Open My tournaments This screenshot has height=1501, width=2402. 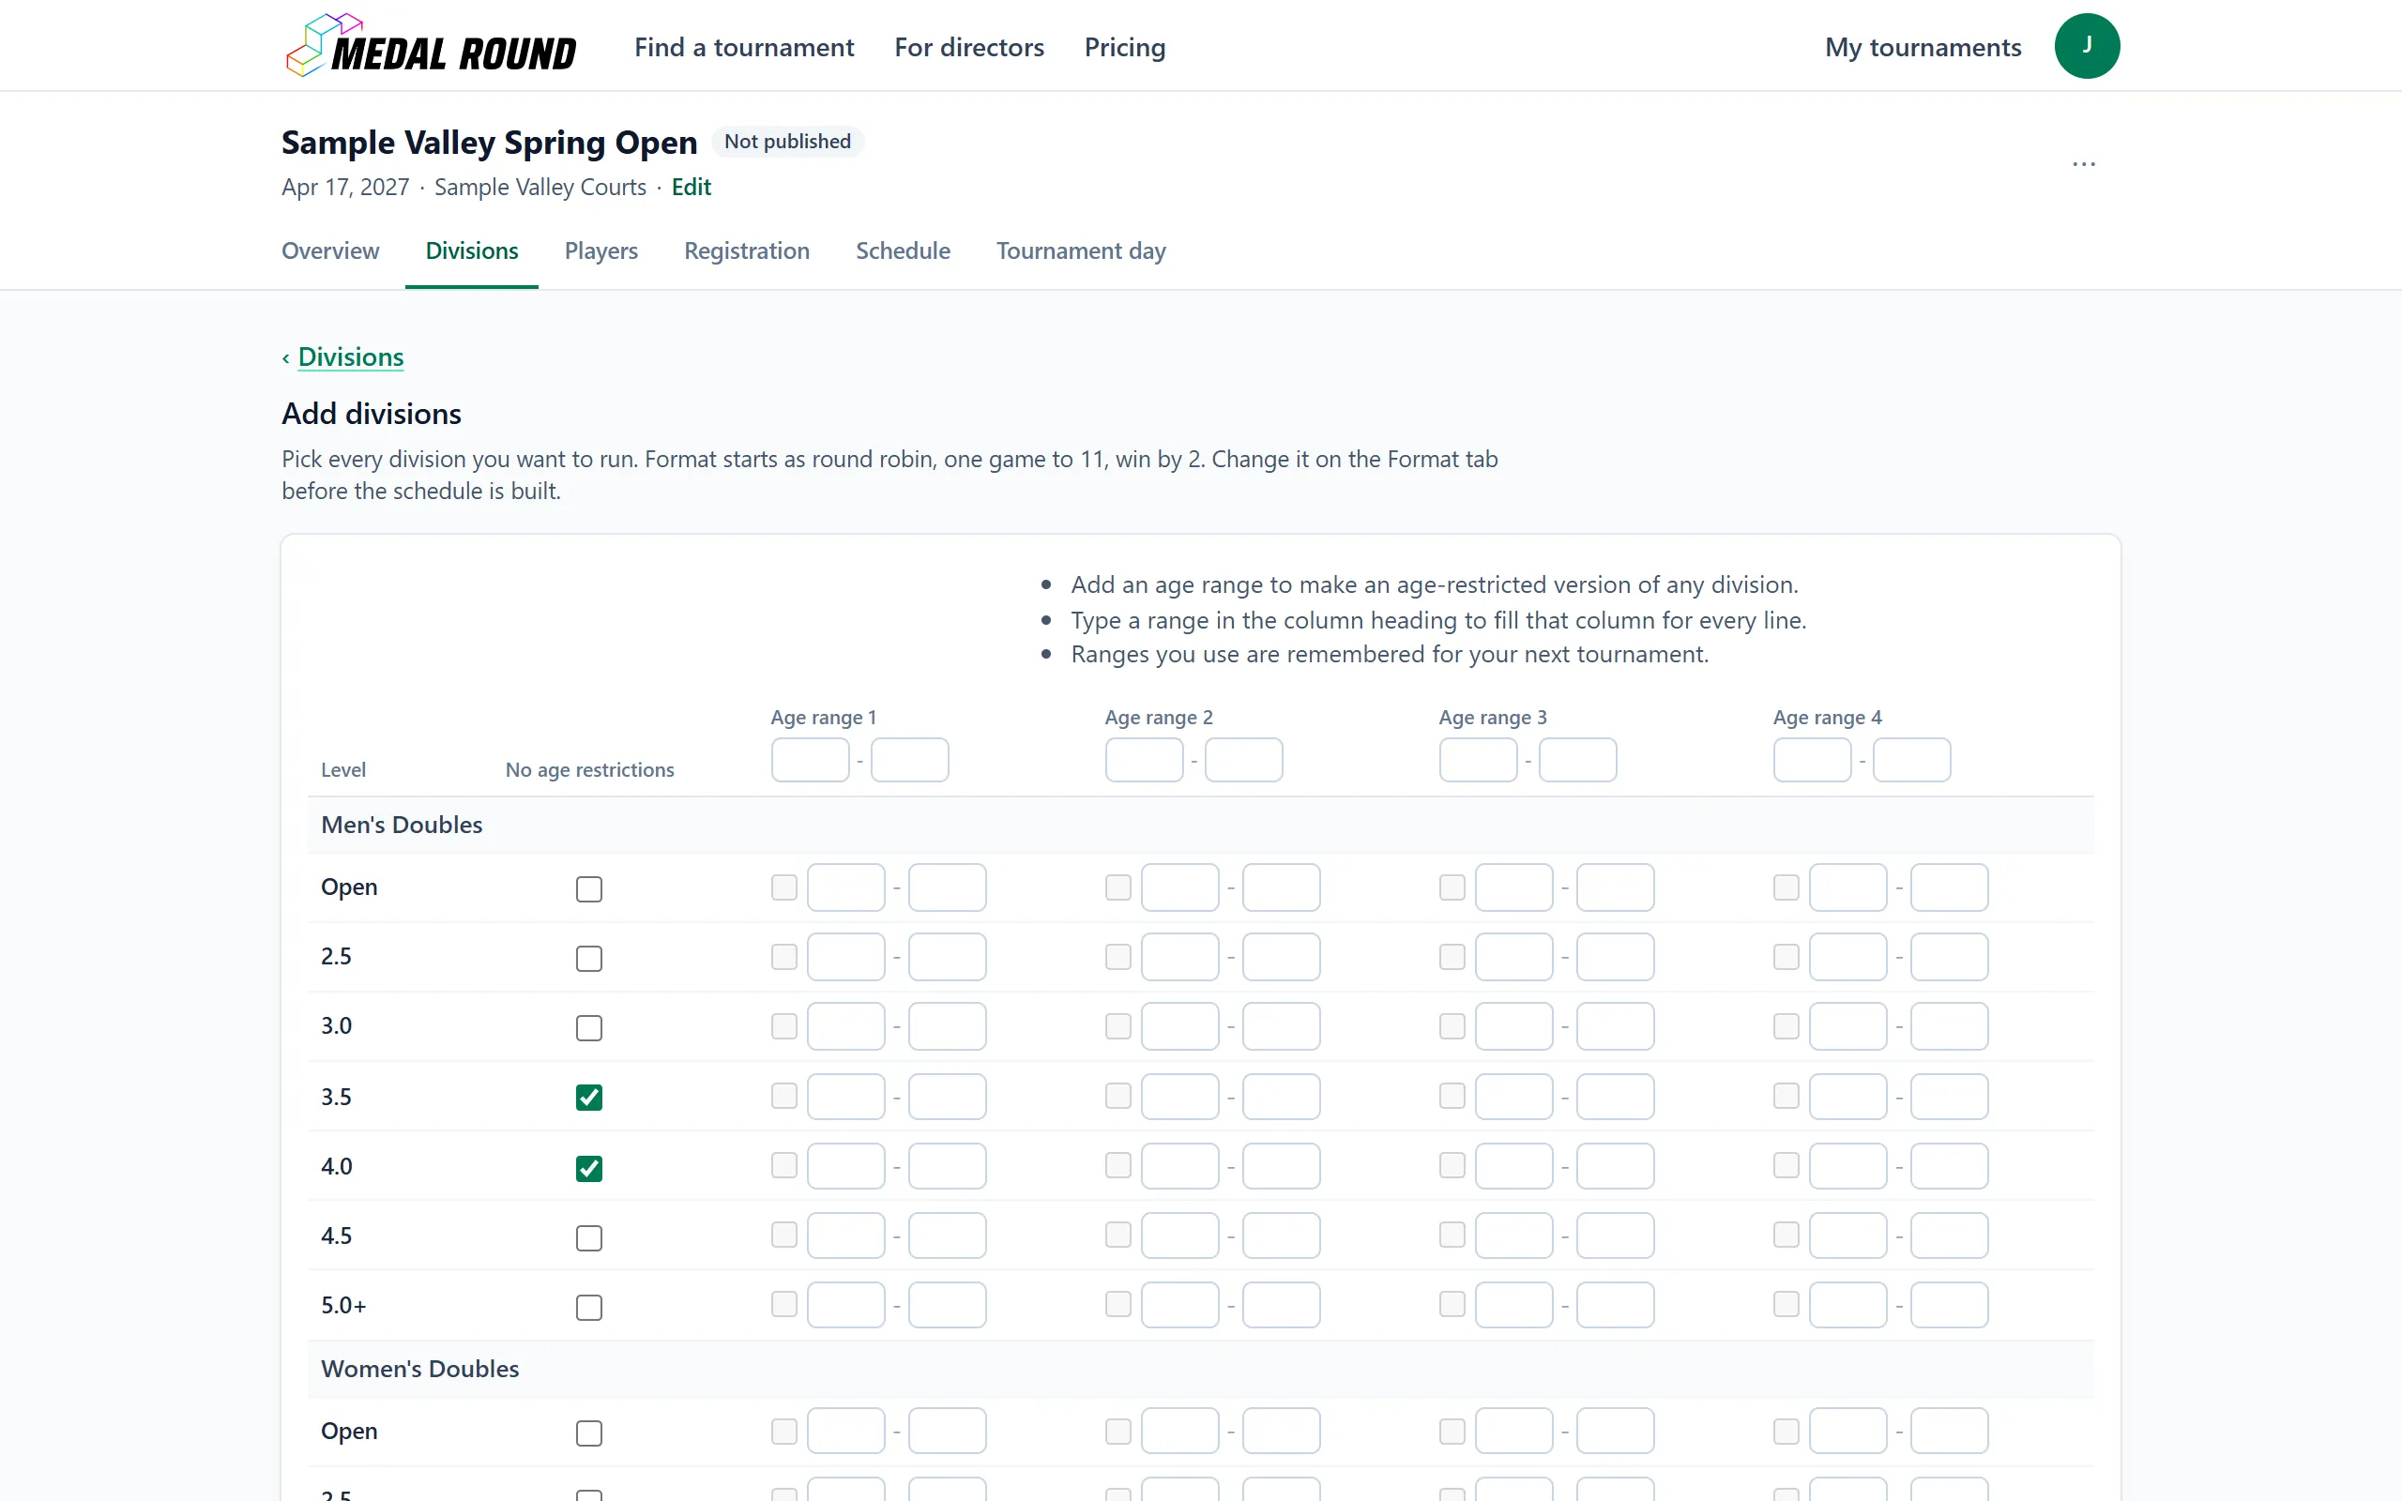(1923, 47)
